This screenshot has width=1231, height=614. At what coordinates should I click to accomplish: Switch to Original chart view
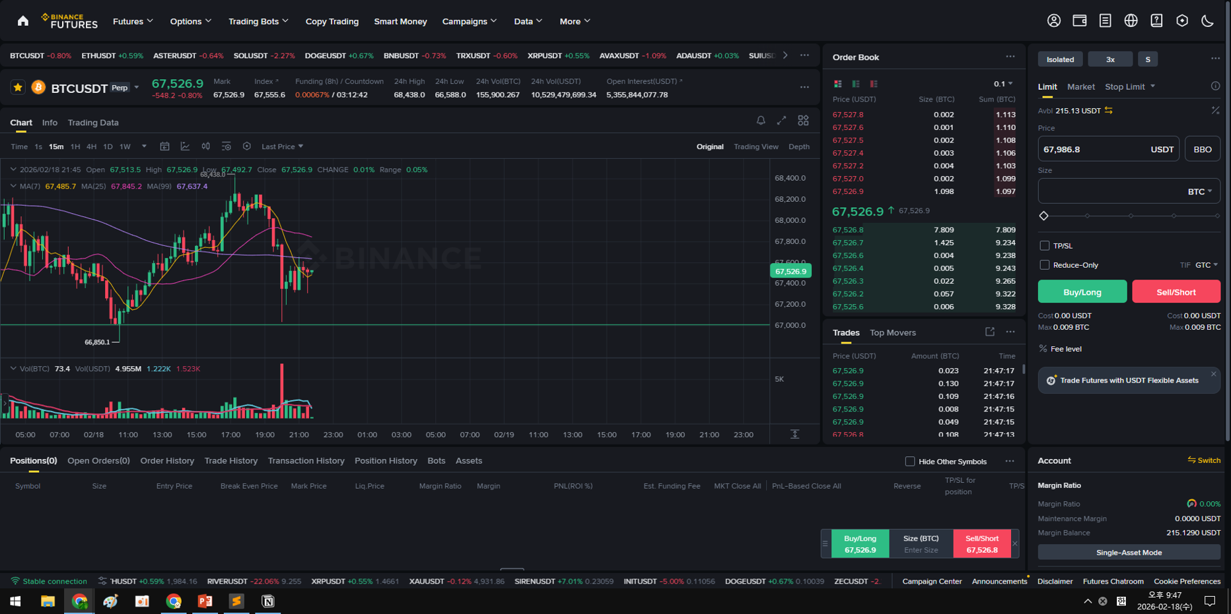coord(710,146)
